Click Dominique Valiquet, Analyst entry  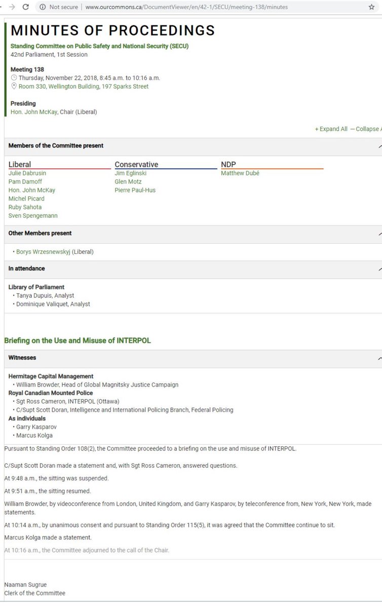coord(53,305)
